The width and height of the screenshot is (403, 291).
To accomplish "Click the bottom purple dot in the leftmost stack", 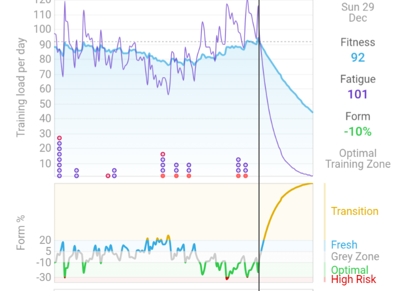I will [x=59, y=176].
